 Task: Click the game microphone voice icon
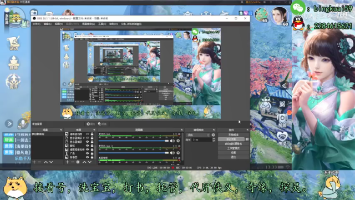[22, 123]
